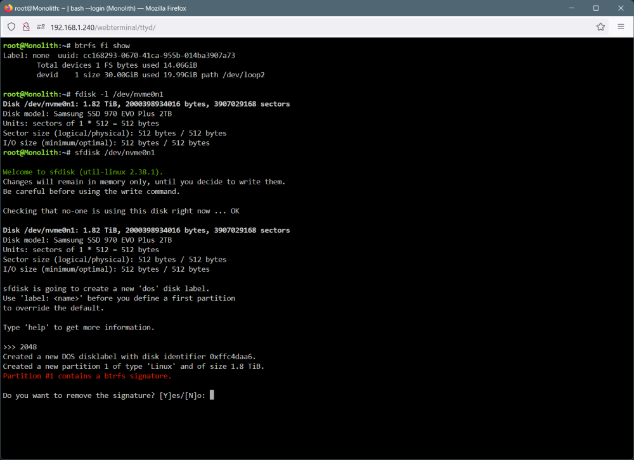This screenshot has height=460, width=634.
Task: Click 'Total devices 1 FS bytes used 14.06GiB' line
Action: [x=117, y=65]
